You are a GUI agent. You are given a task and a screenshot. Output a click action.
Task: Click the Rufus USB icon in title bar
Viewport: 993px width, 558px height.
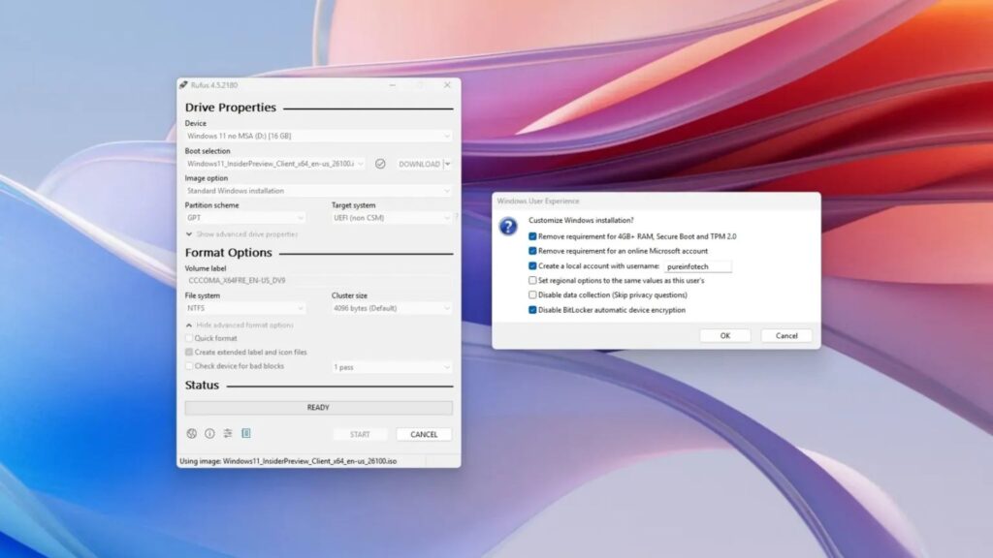pyautogui.click(x=183, y=85)
